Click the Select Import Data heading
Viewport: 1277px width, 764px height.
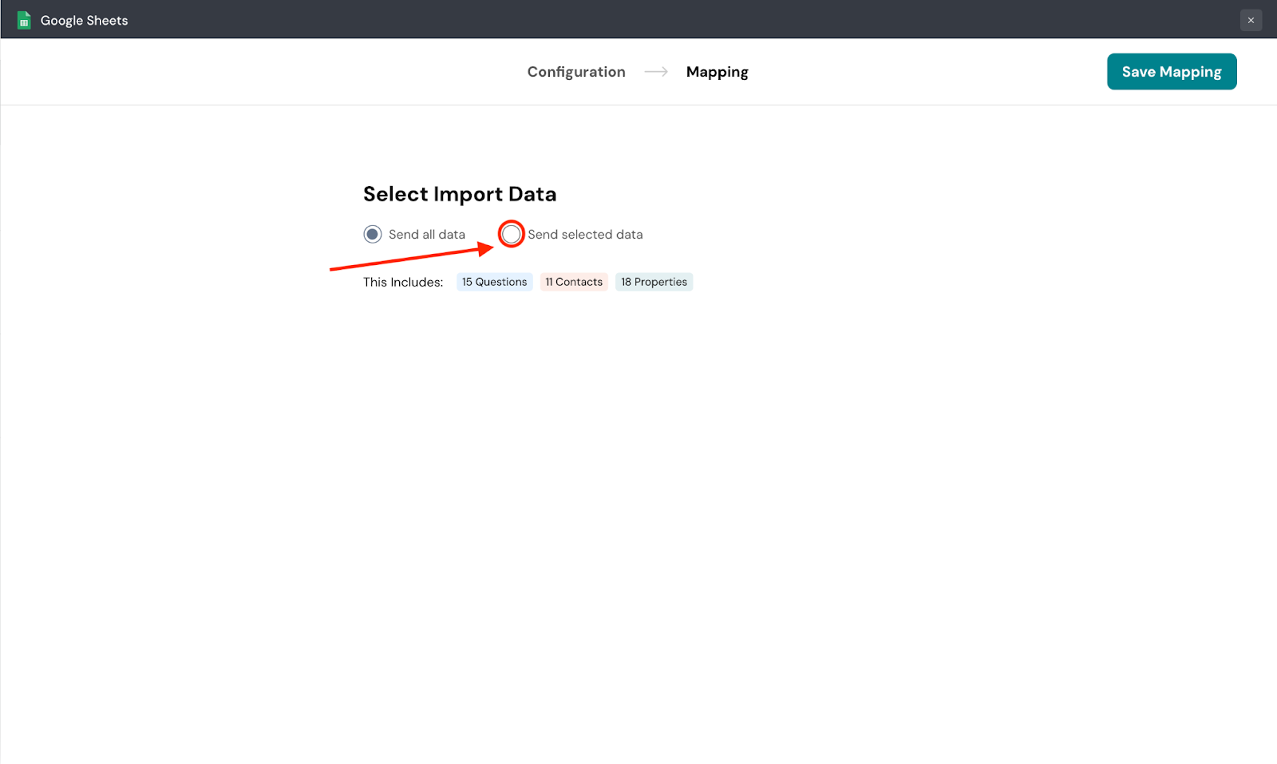coord(460,194)
